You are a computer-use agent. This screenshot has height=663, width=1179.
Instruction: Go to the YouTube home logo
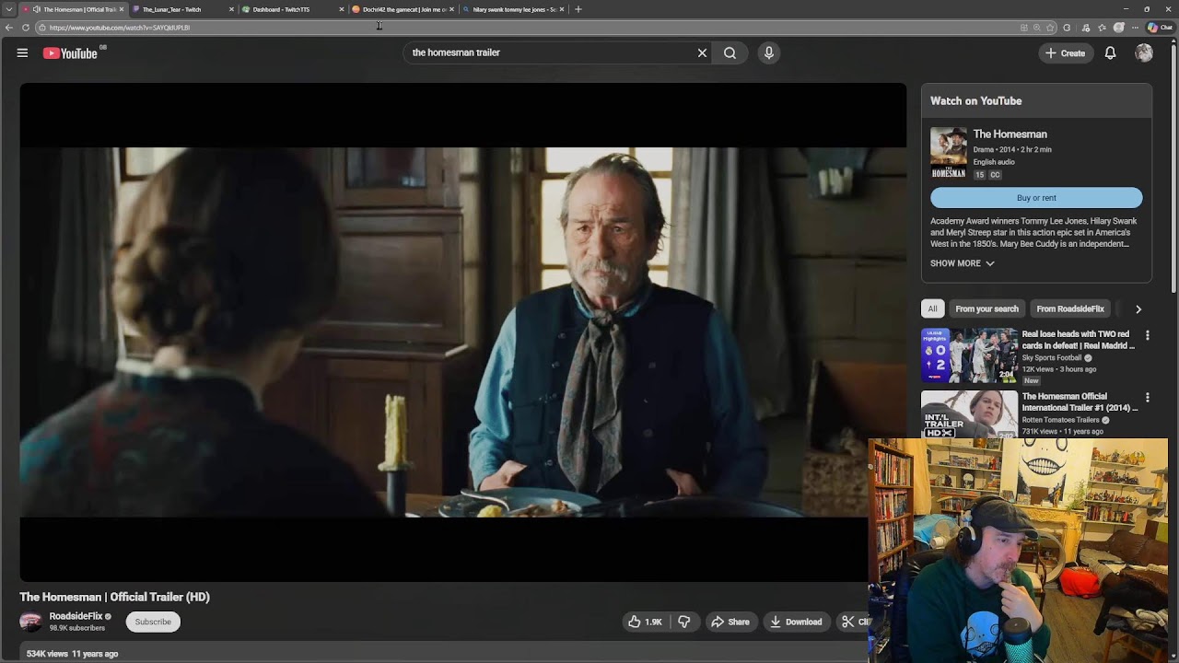tap(70, 53)
